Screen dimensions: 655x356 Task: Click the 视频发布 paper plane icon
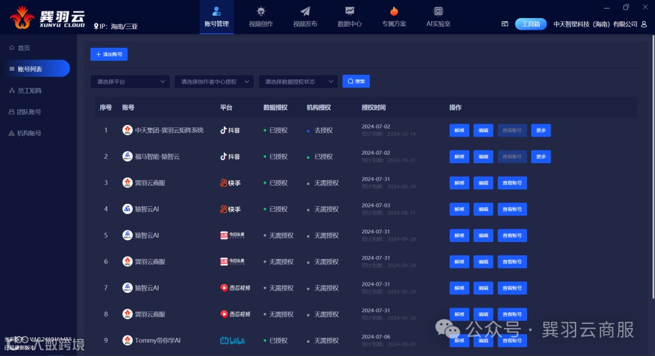pos(305,11)
